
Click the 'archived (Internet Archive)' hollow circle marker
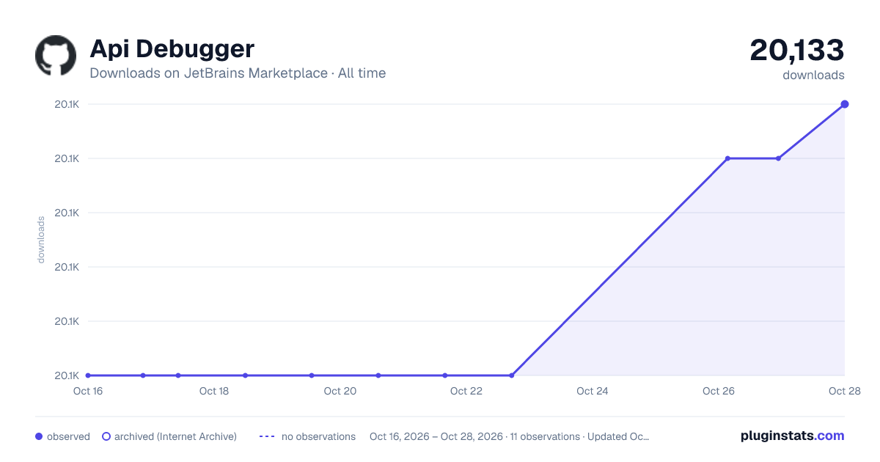pos(106,436)
